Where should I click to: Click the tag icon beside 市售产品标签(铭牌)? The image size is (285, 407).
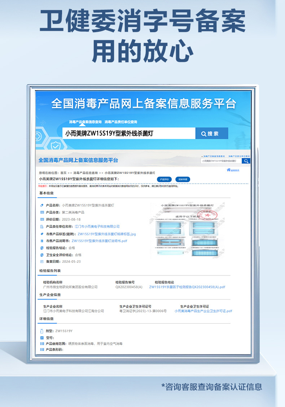[42, 234]
